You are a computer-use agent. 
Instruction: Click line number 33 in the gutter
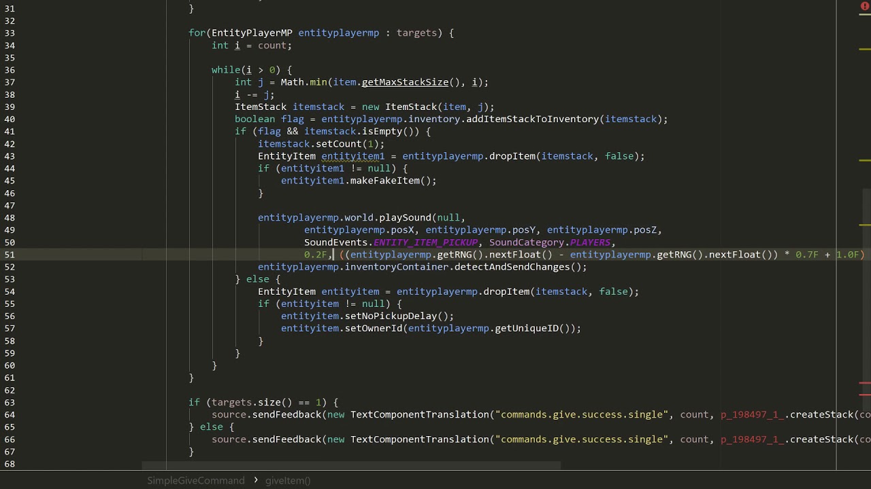pyautogui.click(x=10, y=33)
